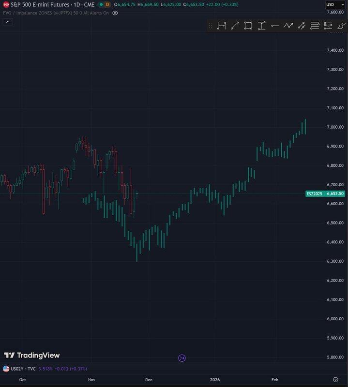Click the purple scroll-to-latest-bar arrow icon
The height and width of the screenshot is (387, 348).
coord(182,358)
